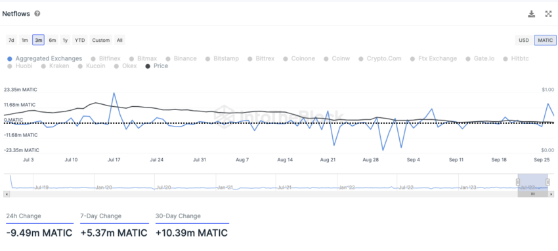Toggle Bitmax series in legend

143,58
